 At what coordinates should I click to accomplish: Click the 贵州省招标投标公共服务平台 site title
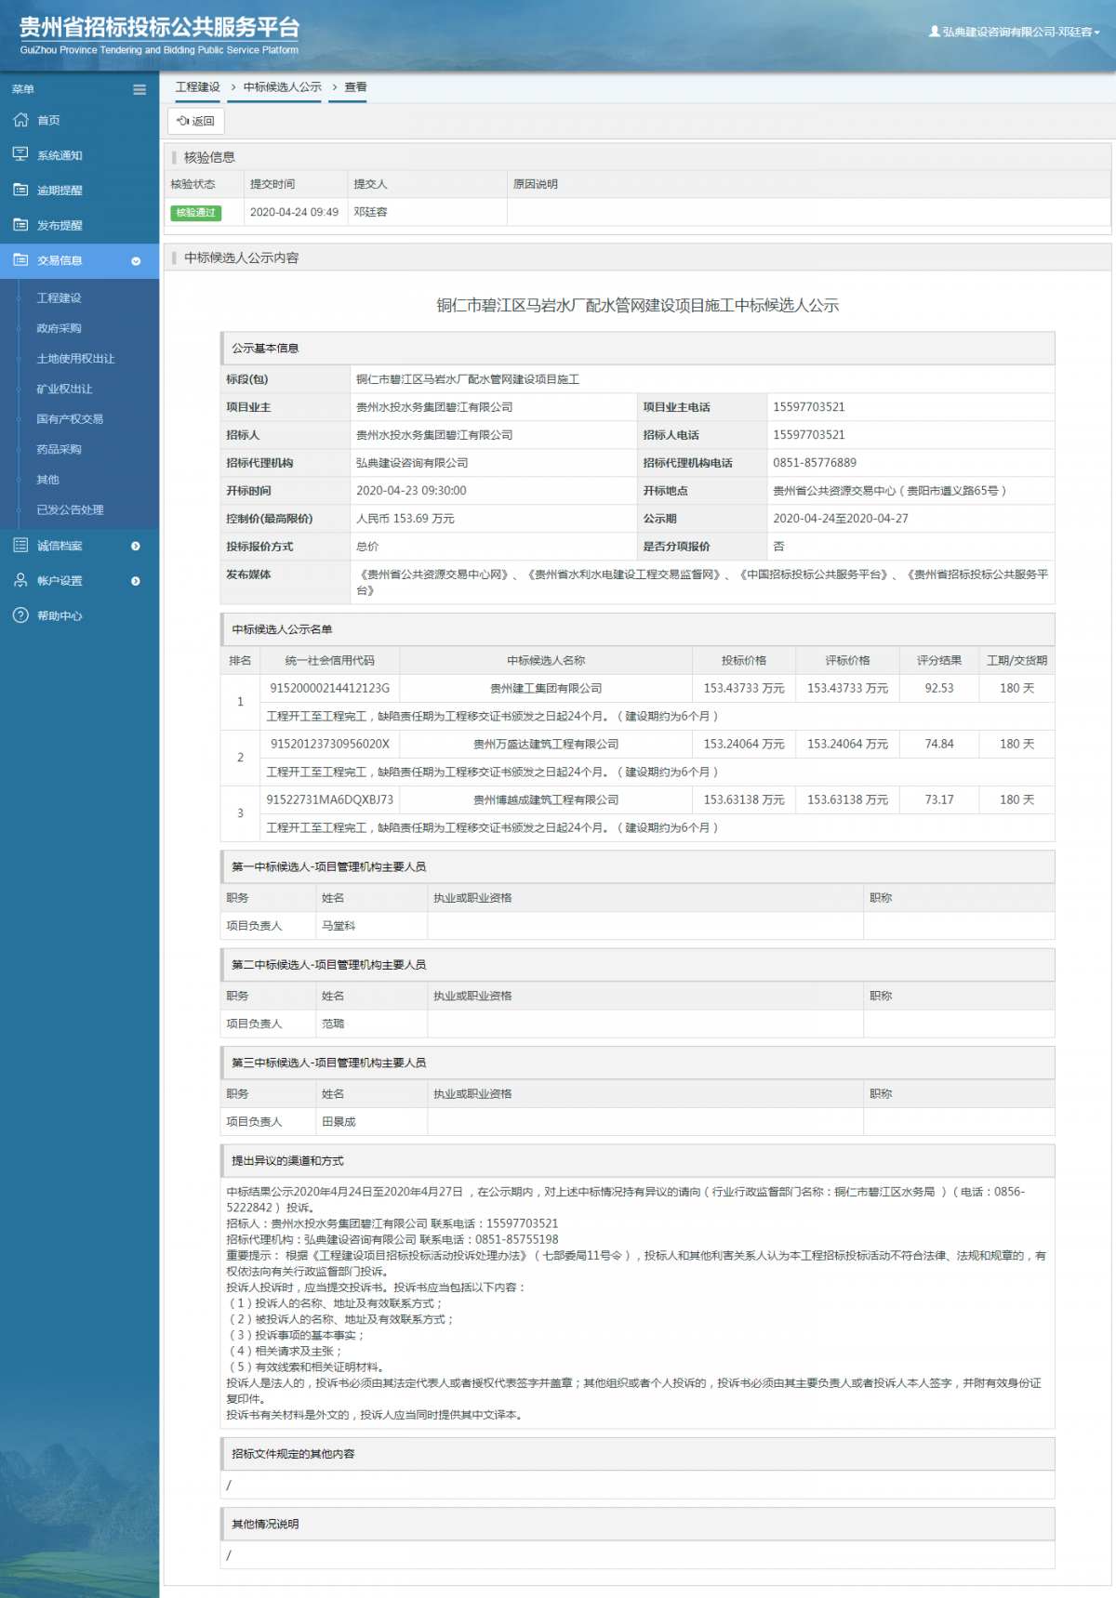[160, 28]
